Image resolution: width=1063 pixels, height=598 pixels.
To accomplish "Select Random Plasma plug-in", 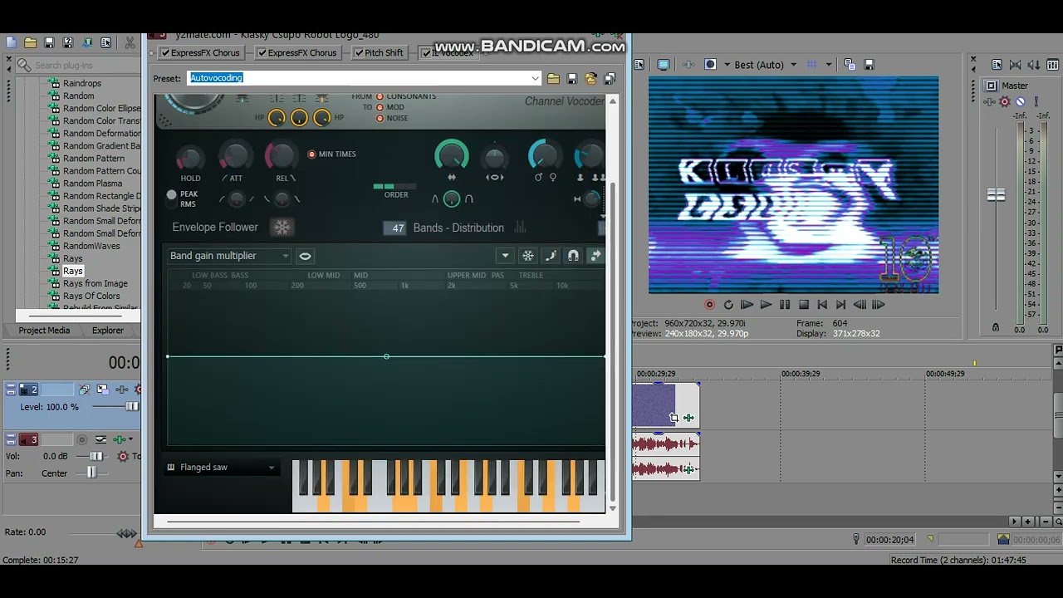I will click(x=92, y=184).
